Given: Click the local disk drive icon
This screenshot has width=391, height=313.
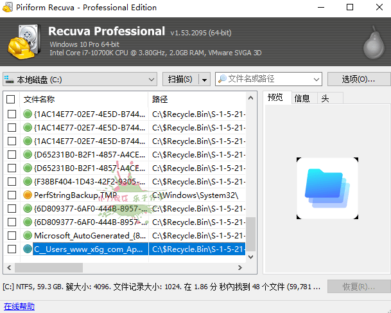Looking at the screenshot, I should [9, 79].
